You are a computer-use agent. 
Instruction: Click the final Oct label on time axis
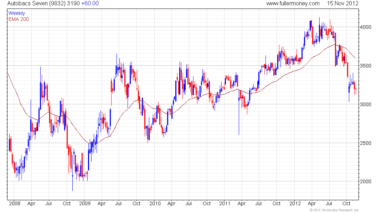click(x=346, y=203)
